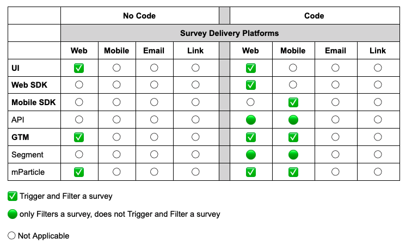
Task: Select the empty circle for UI No Code Mobile
Action: (x=116, y=68)
